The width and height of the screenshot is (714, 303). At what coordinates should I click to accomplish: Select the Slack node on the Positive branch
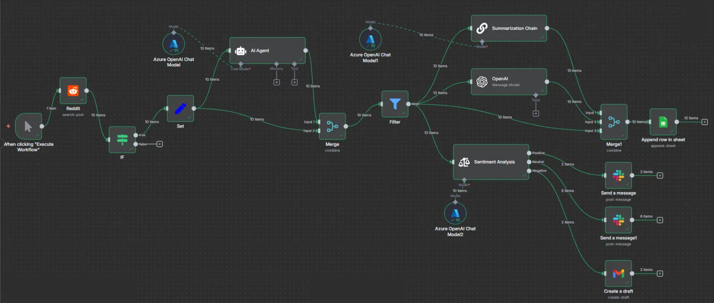pyautogui.click(x=619, y=175)
